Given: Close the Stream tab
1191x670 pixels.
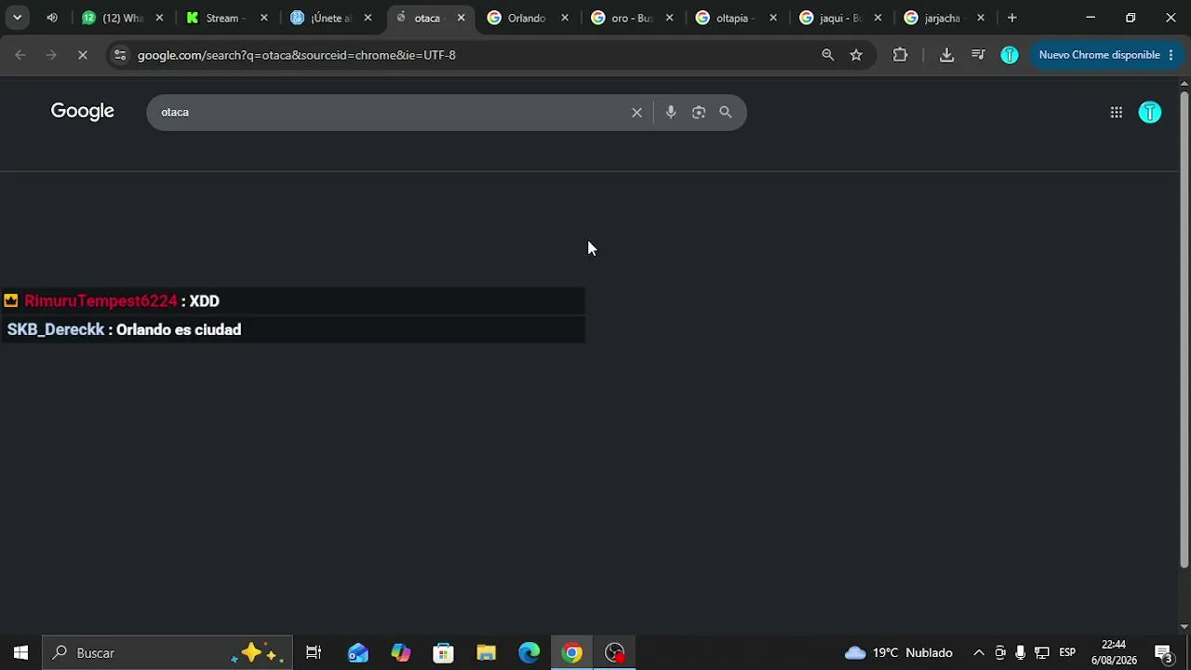Looking at the screenshot, I should pyautogui.click(x=263, y=18).
